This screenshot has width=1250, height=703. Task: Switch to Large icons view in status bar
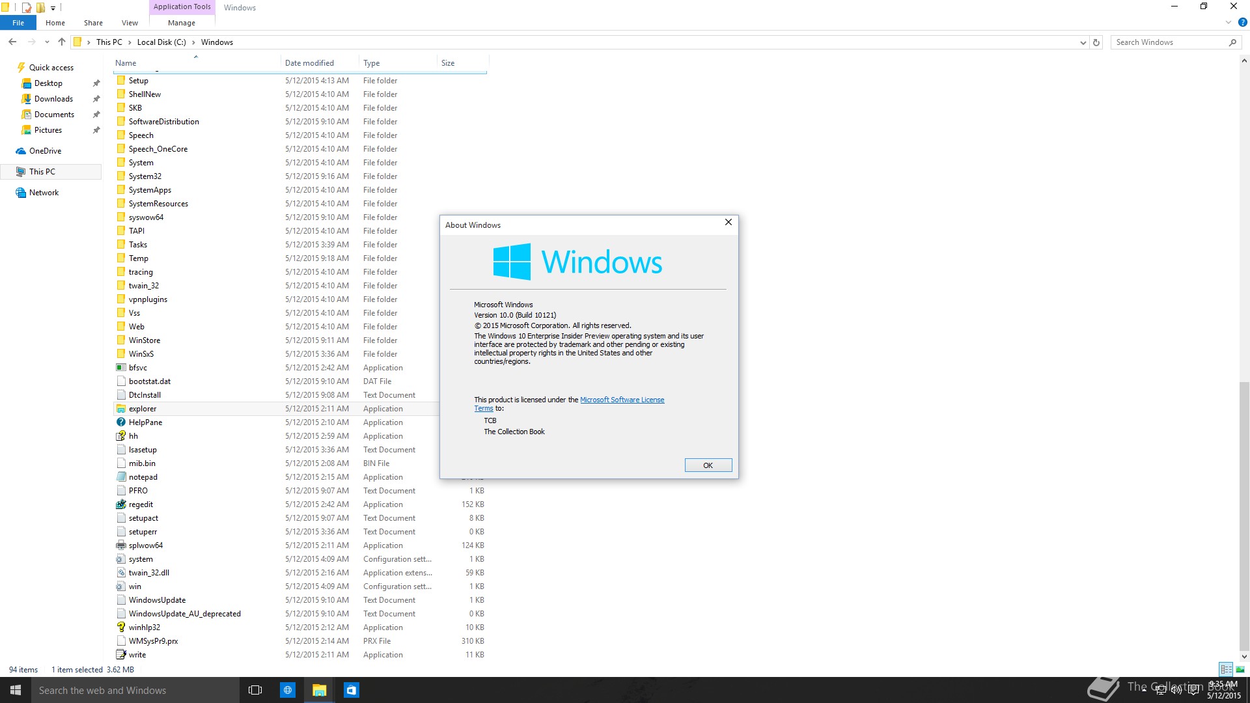(1240, 669)
